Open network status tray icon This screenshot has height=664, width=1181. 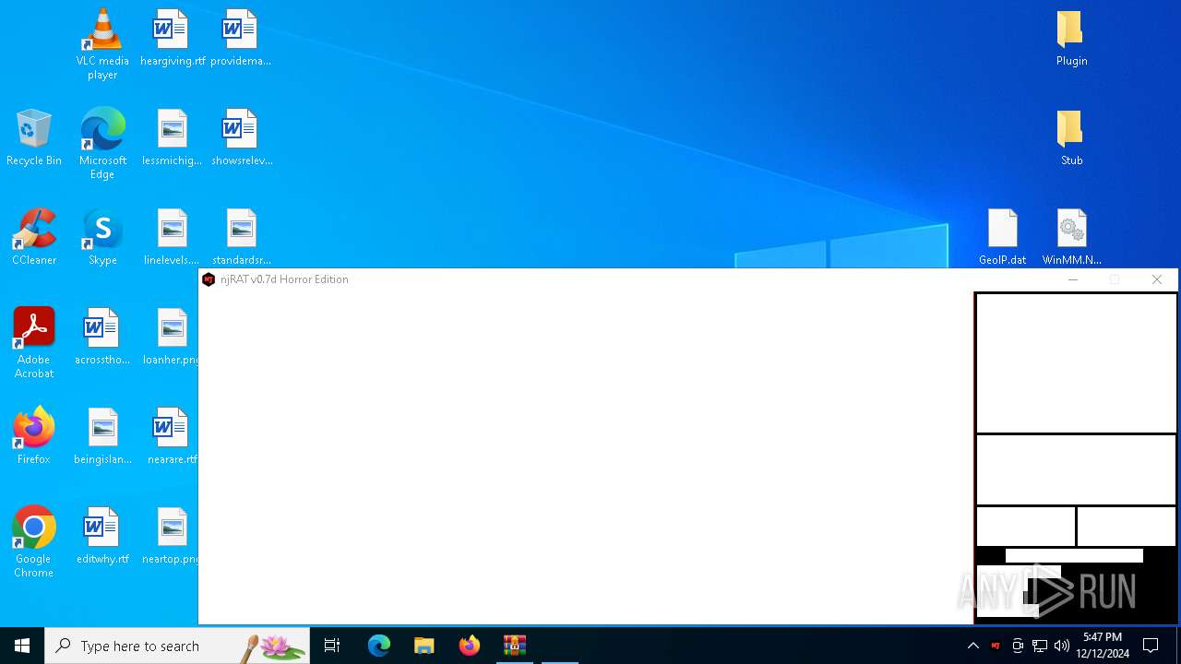coord(1039,646)
